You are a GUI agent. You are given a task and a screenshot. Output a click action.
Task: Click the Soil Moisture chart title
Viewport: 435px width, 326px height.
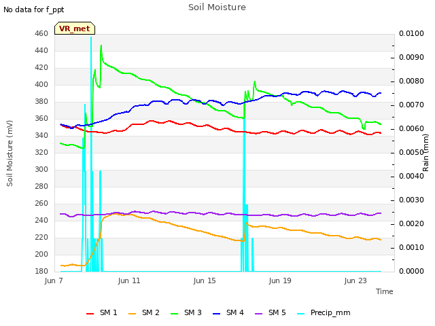[x=217, y=7]
